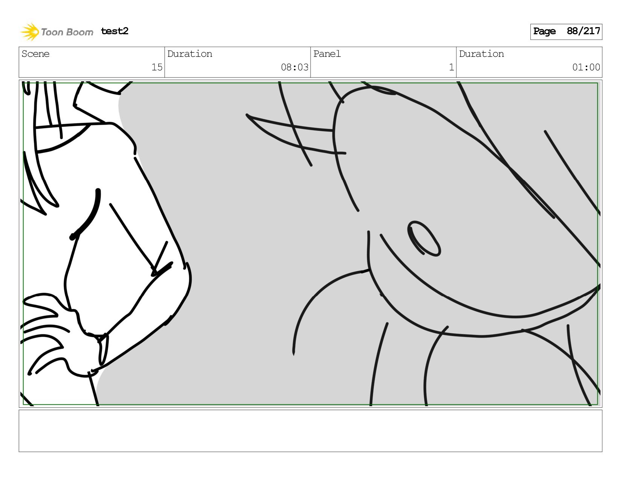Viewport: 622px width, 480px height.
Task: Select the 'Panel' header label
Action: 327,54
